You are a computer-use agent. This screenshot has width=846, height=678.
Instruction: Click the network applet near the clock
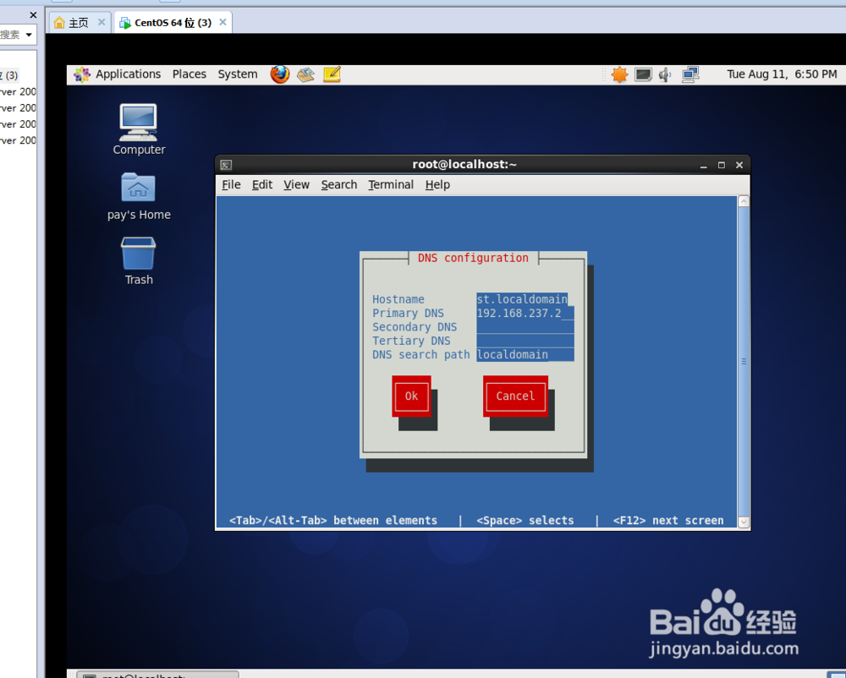click(x=689, y=74)
